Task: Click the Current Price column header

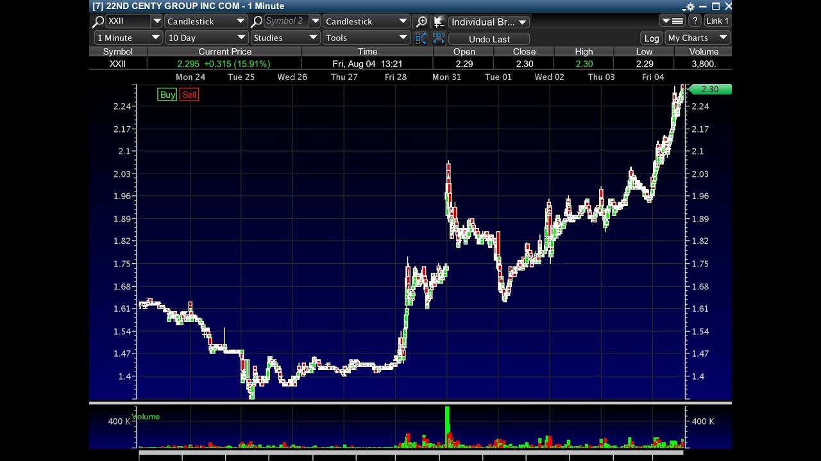Action: pos(224,52)
